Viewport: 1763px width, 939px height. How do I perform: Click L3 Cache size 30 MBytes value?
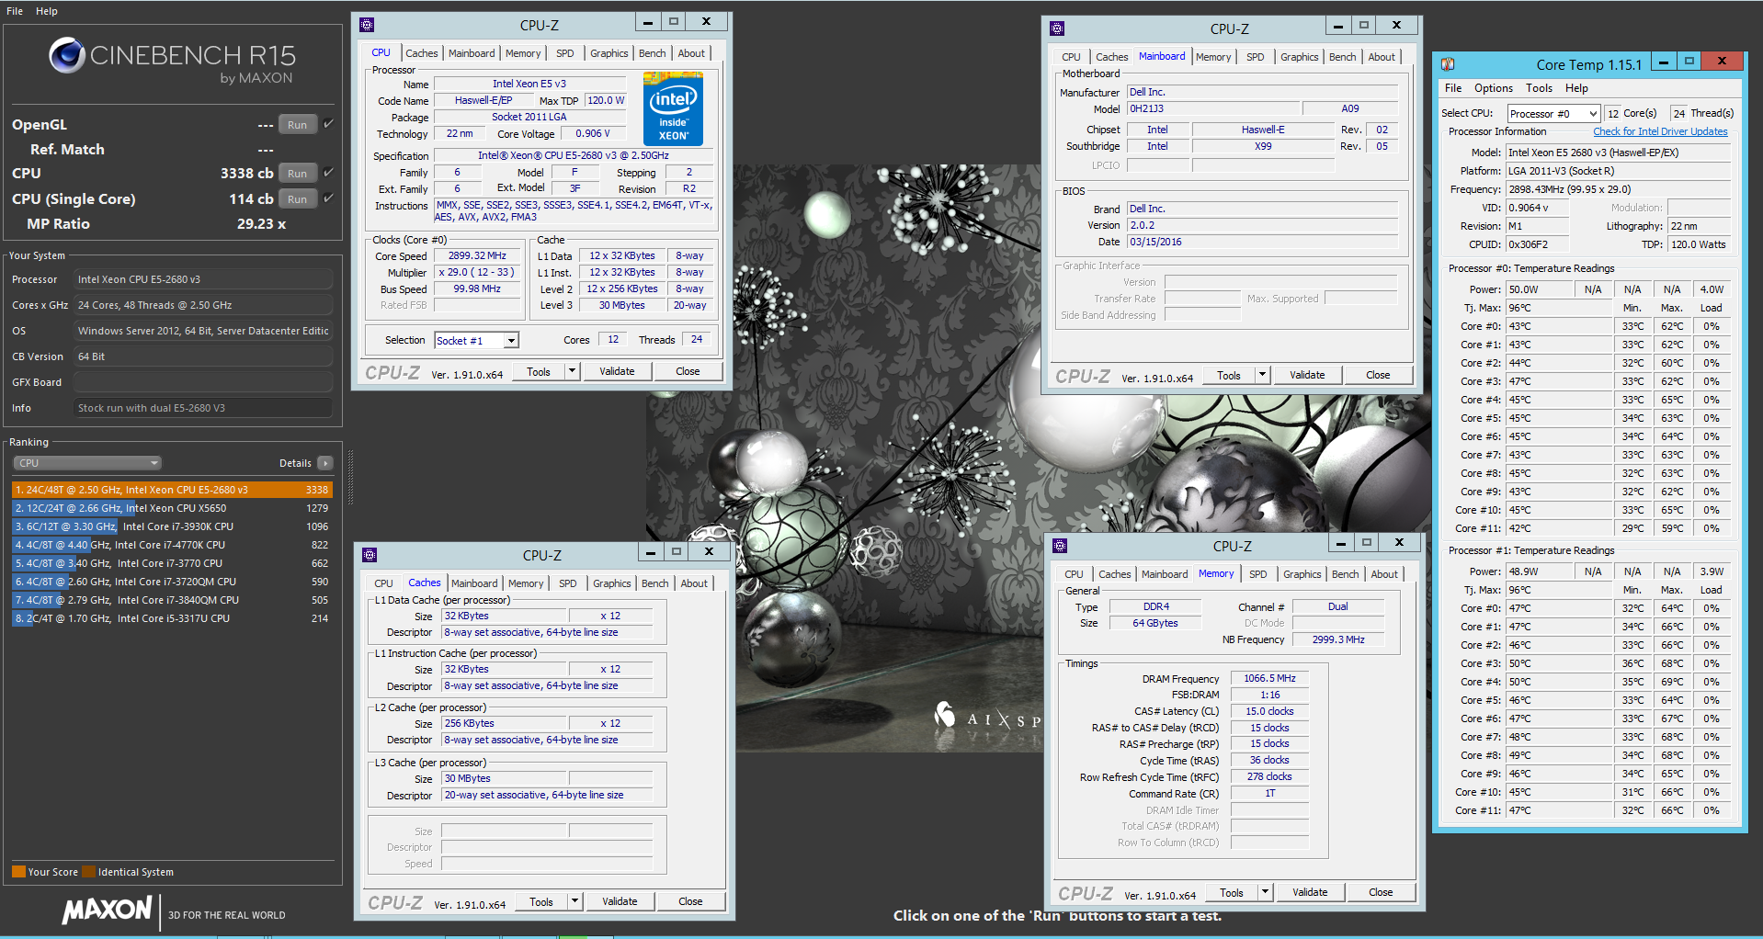click(x=505, y=778)
